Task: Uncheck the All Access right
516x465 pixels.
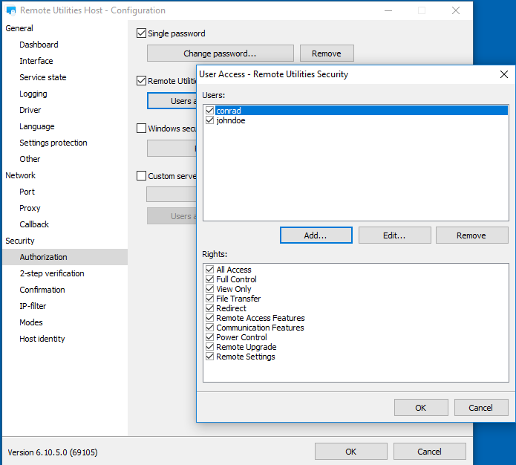Action: click(210, 270)
